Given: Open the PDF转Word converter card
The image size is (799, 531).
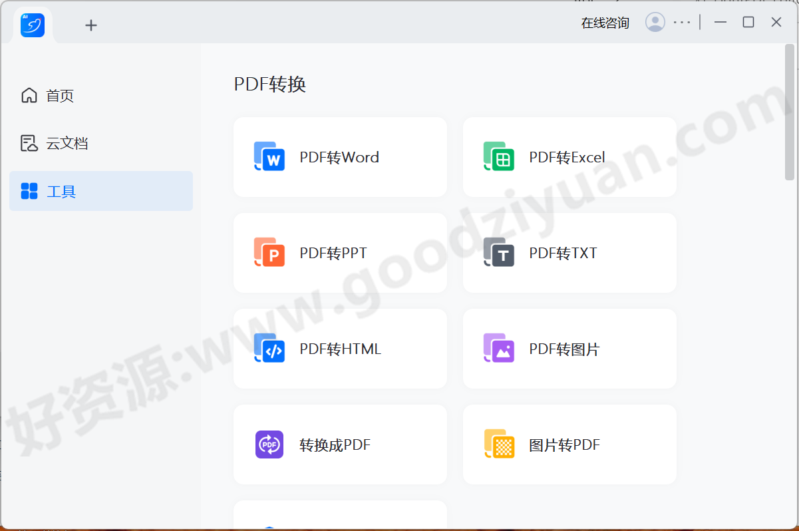Looking at the screenshot, I should click(340, 157).
